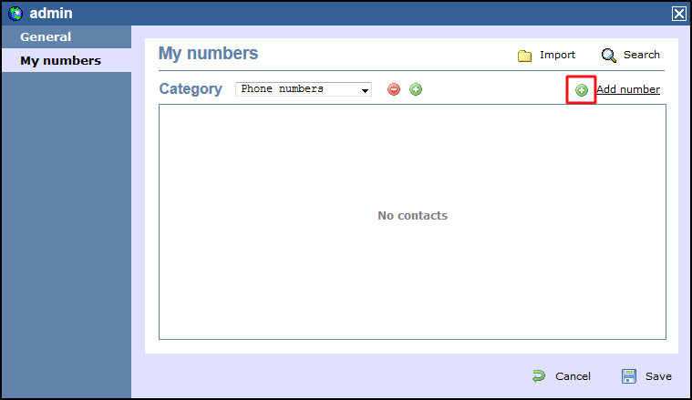The image size is (692, 400).
Task: Expand the Category combo box arrow
Action: point(365,90)
